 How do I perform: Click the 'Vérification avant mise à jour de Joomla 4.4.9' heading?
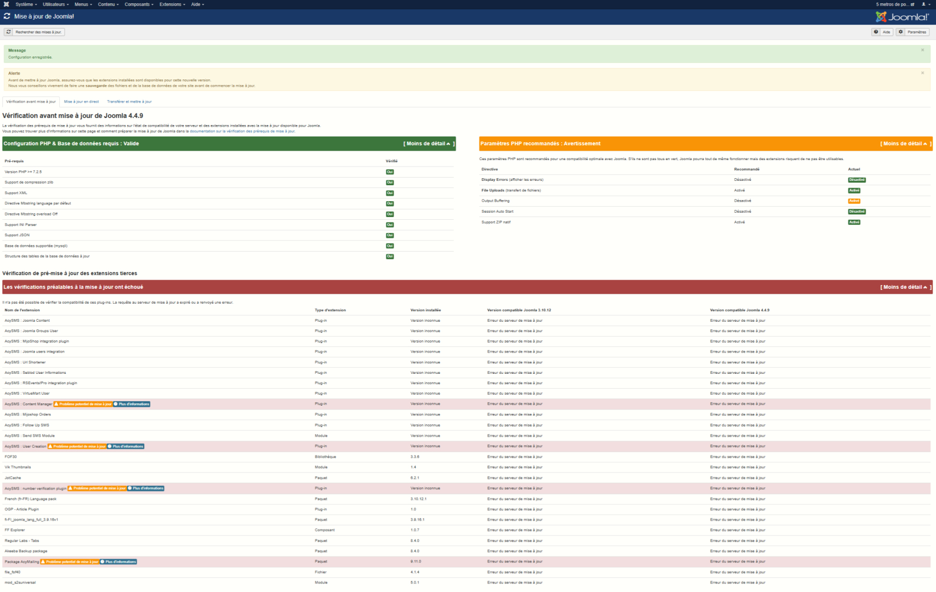[73, 116]
